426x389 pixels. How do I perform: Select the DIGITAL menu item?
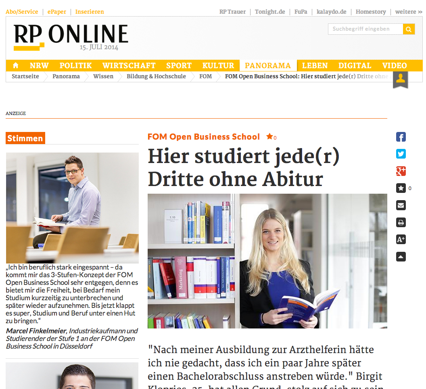point(355,65)
